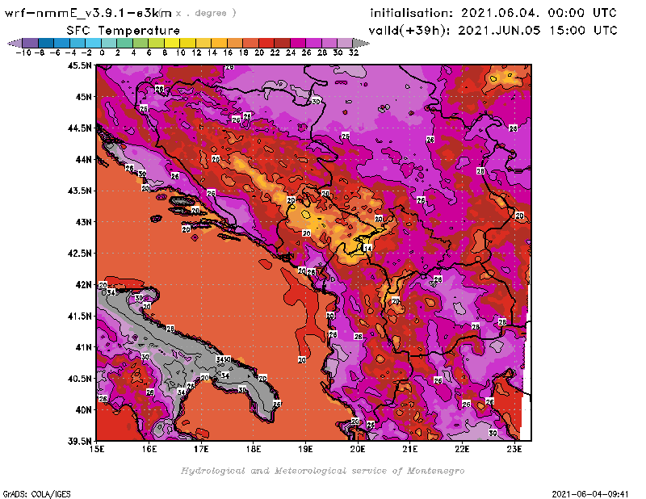Select the '40.5N' latitude axis label
The width and height of the screenshot is (646, 499).
pos(79,379)
